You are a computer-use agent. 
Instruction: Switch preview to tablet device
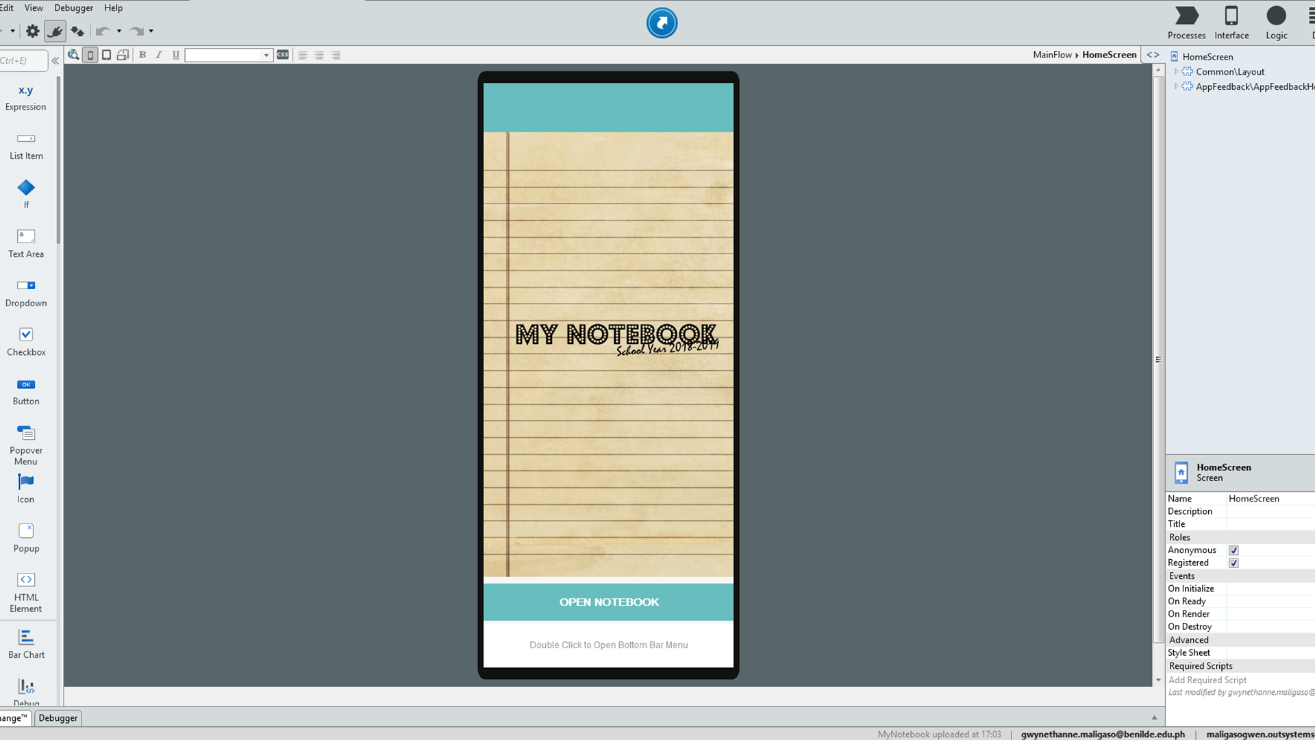pyautogui.click(x=106, y=55)
